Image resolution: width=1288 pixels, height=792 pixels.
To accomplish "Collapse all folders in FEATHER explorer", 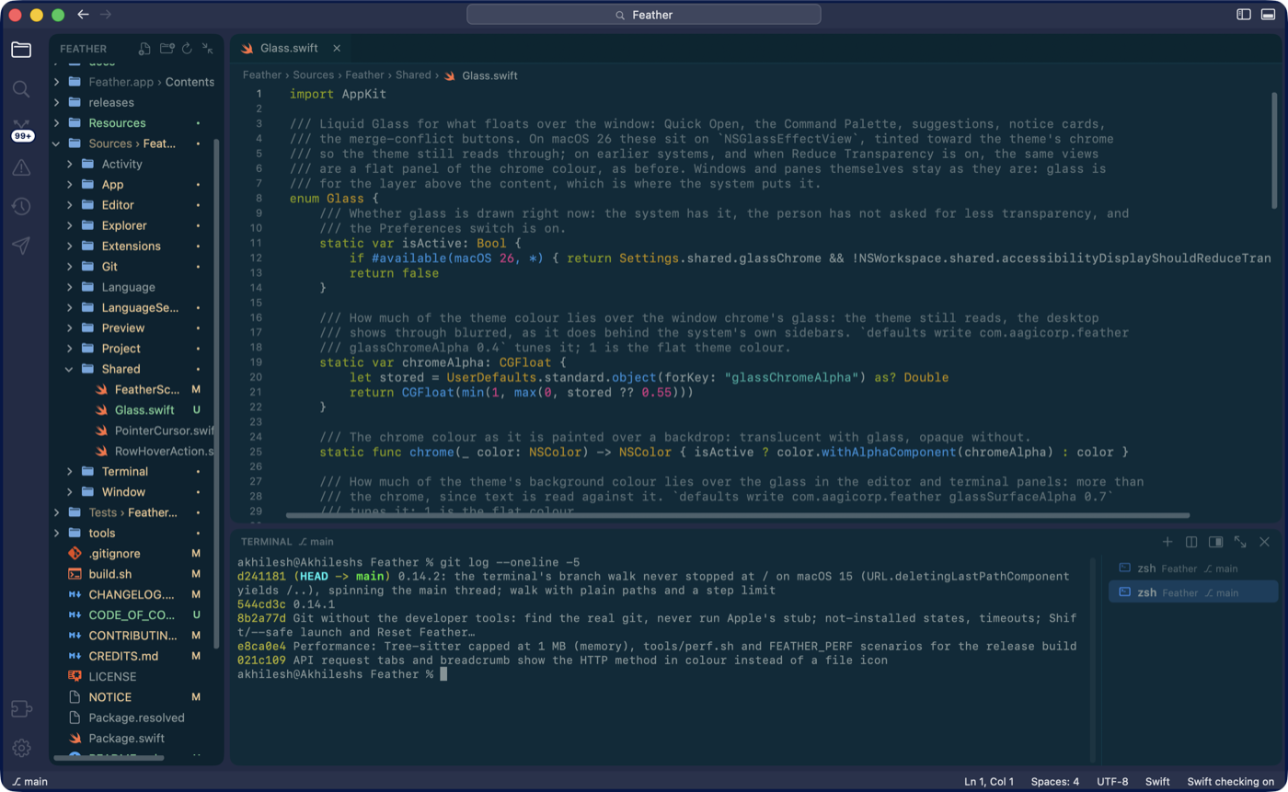I will tap(208, 49).
